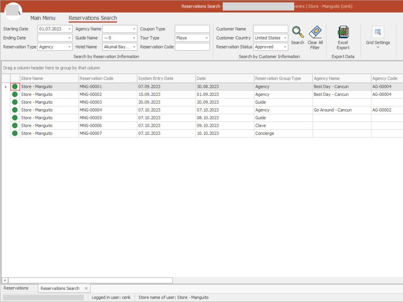Open the Hotel Name dropdown showing Akumal Bay
Viewport: 403px width, 302px height.
tap(134, 47)
